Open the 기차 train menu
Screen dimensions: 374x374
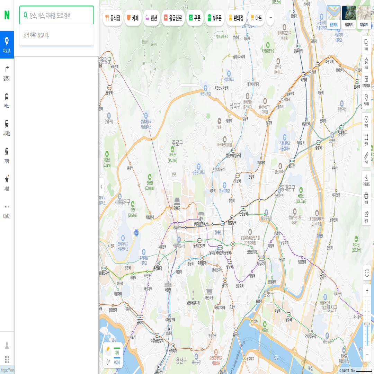coord(7,155)
